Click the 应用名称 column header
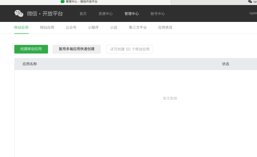The height and width of the screenshot is (157, 257). [x=30, y=64]
